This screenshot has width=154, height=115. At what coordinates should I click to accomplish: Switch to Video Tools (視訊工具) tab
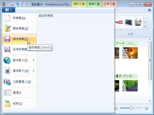coord(79,4)
